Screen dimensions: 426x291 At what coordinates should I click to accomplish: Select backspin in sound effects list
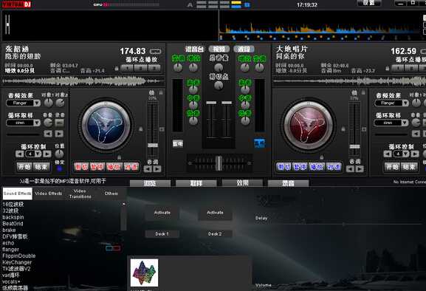pos(13,217)
